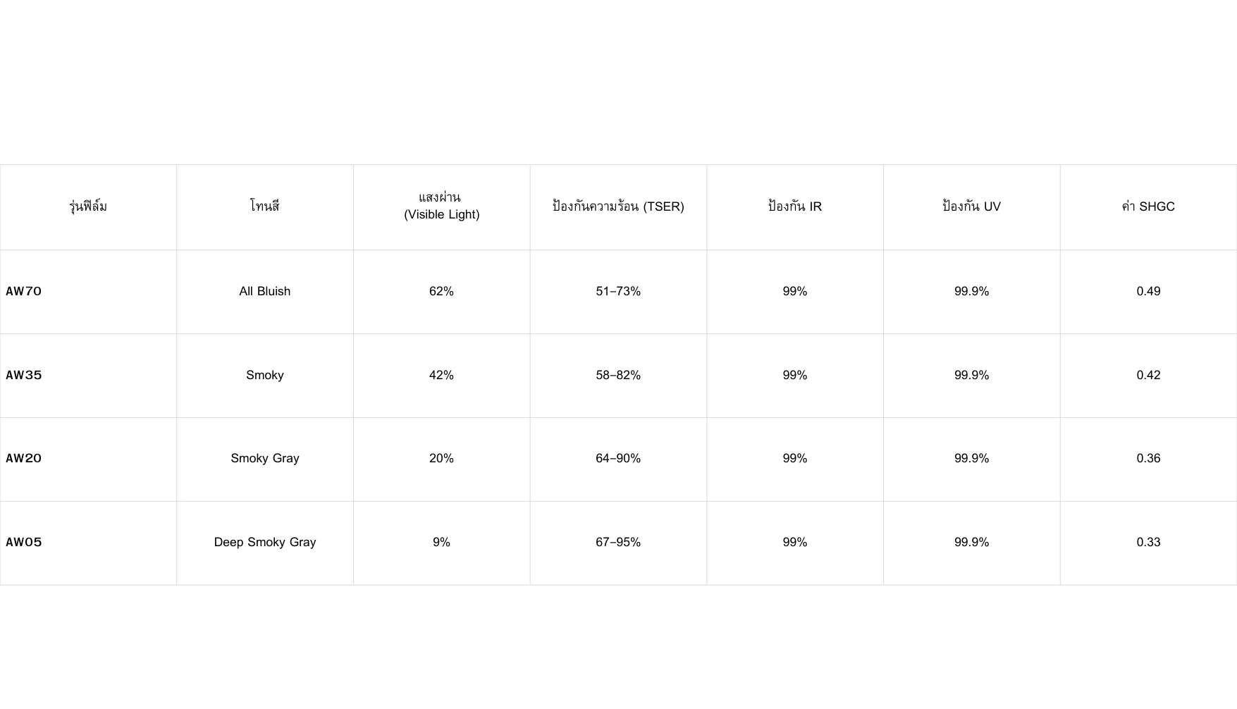Viewport: 1237px width, 709px height.
Task: Click the 0.49 SHGC value
Action: click(x=1148, y=292)
